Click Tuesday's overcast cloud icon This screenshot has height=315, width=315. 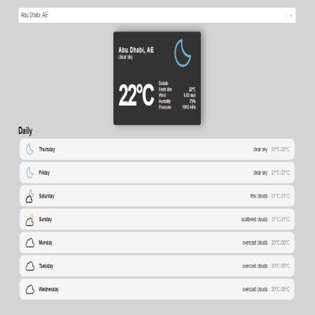30,266
